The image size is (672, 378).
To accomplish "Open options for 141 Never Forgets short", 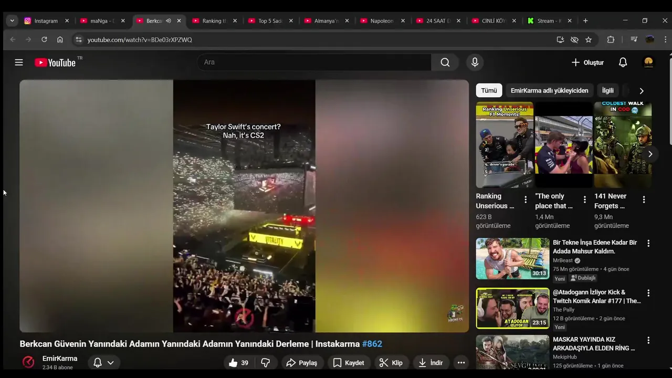I will 644,199.
